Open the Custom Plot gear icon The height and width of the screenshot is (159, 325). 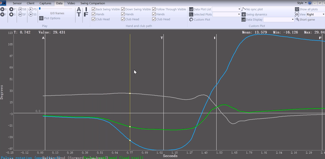(x=191, y=20)
